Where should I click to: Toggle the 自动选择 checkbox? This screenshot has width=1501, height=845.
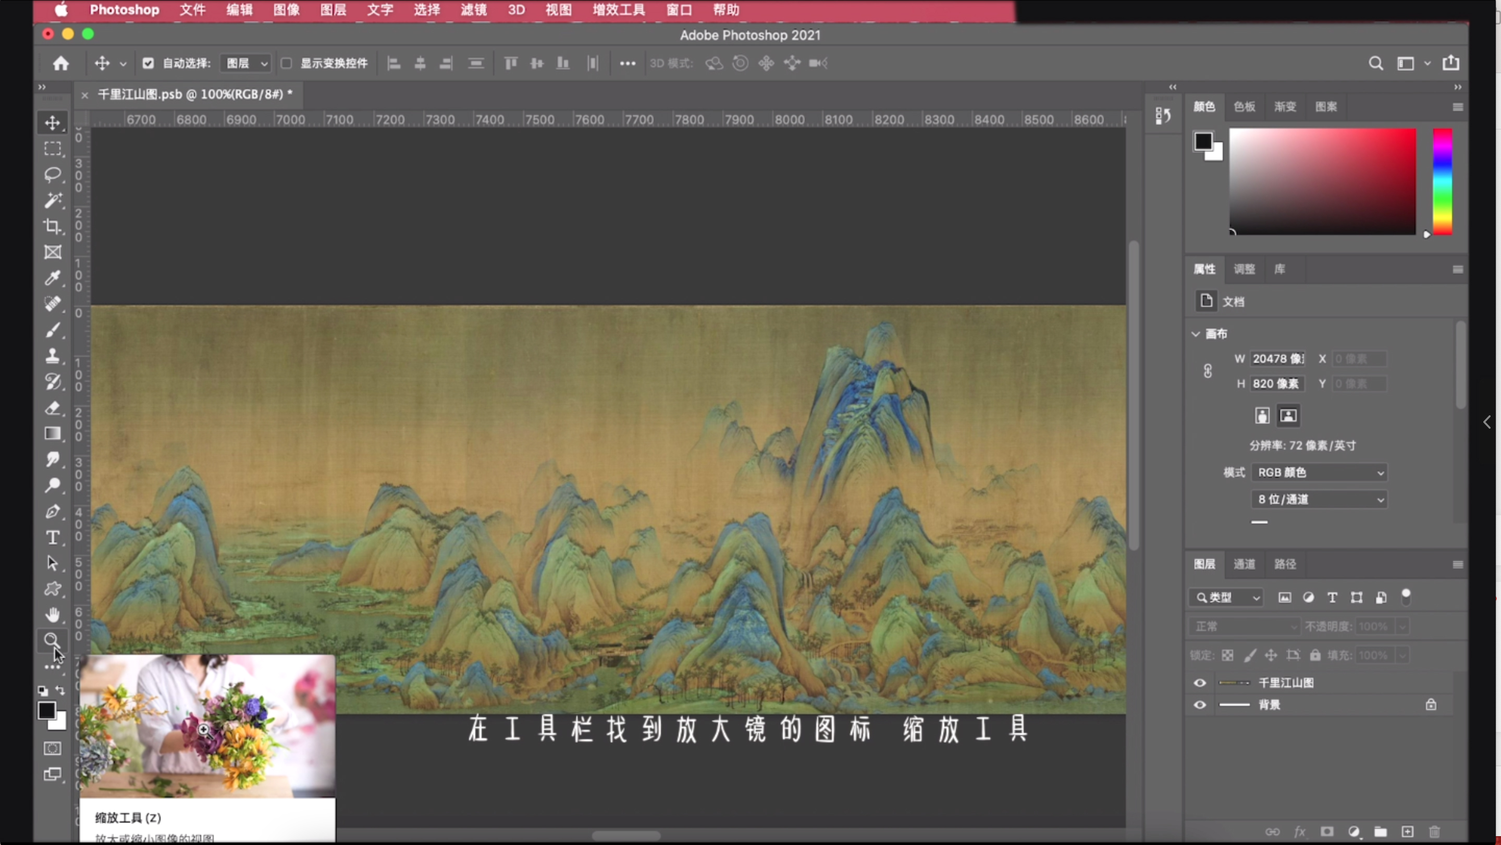148,63
